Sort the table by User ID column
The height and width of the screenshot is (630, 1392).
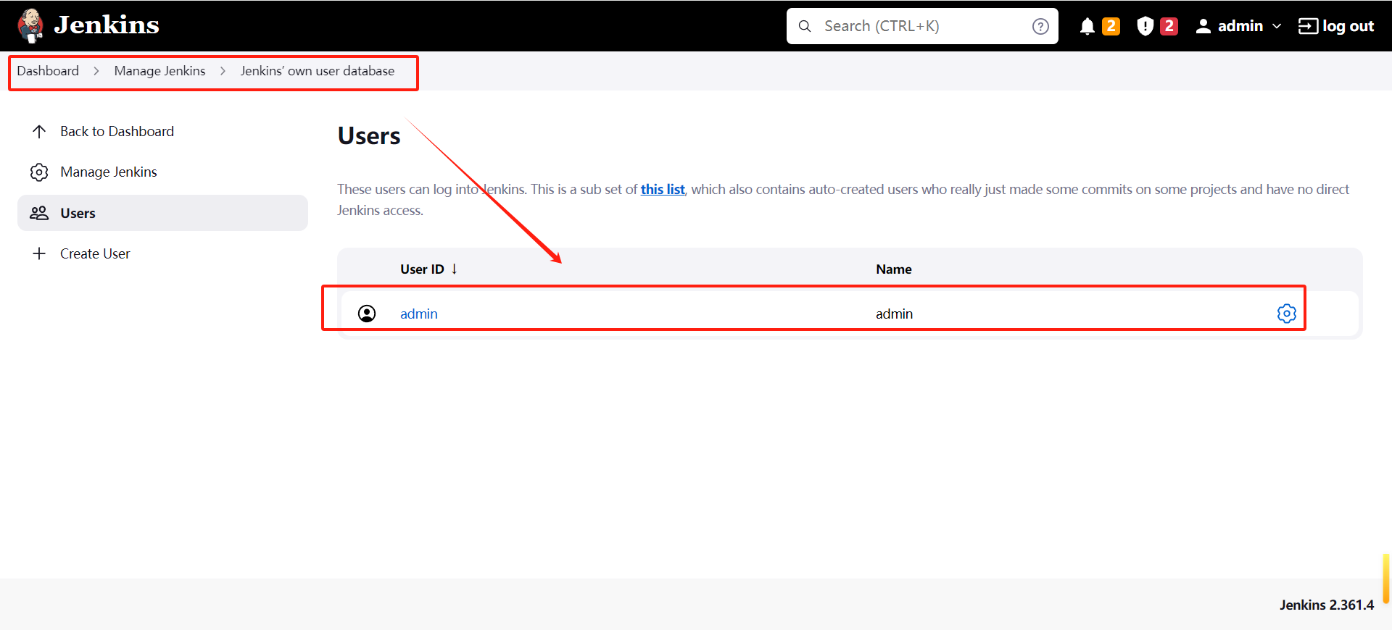pyautogui.click(x=423, y=269)
